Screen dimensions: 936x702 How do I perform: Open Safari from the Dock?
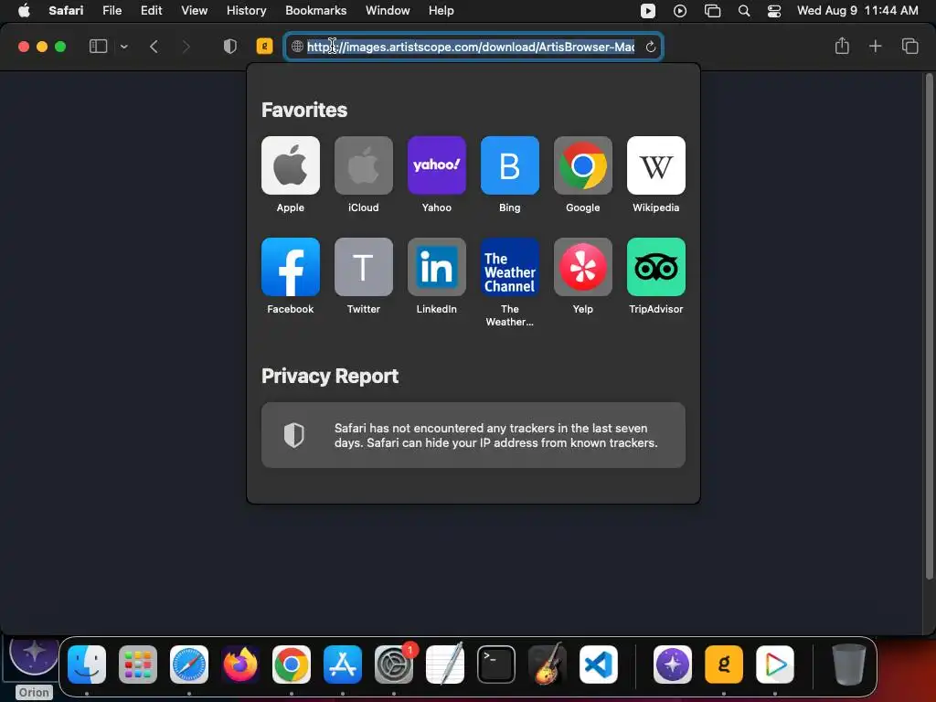[189, 664]
